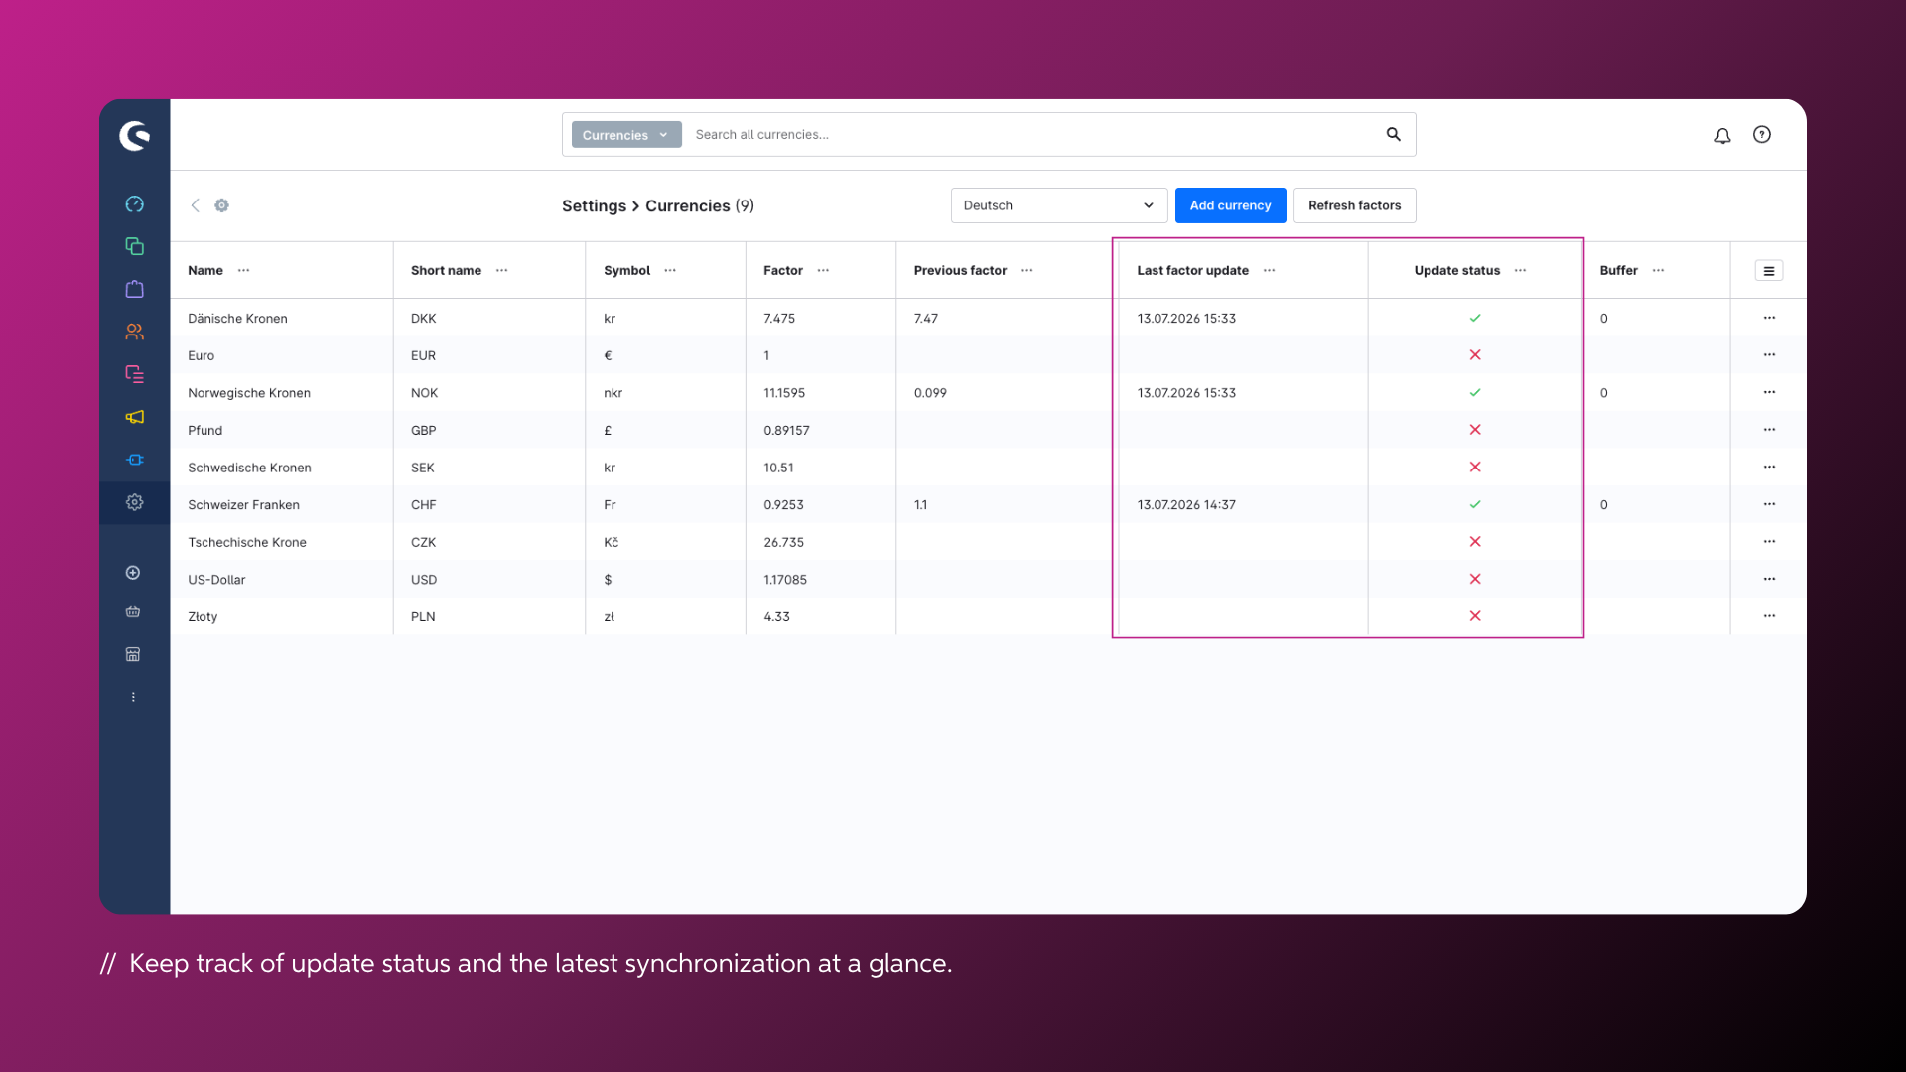
Task: Open notifications bell icon
Action: tap(1722, 136)
